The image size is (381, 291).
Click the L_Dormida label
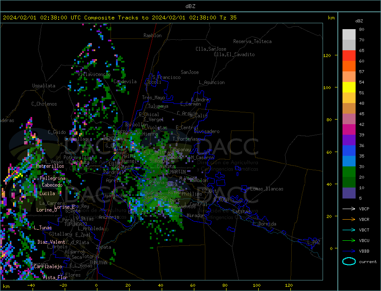click(x=265, y=224)
